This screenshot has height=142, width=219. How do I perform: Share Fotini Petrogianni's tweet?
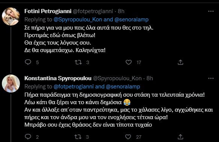[x=180, y=62]
